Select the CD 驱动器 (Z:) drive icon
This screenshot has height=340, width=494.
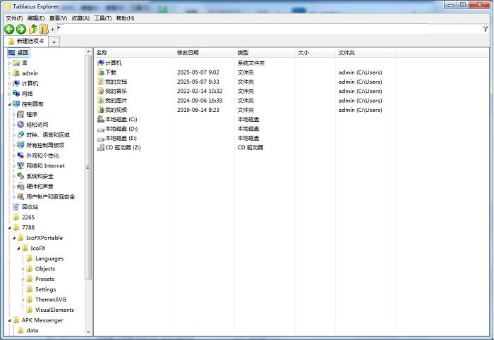pyautogui.click(x=100, y=148)
